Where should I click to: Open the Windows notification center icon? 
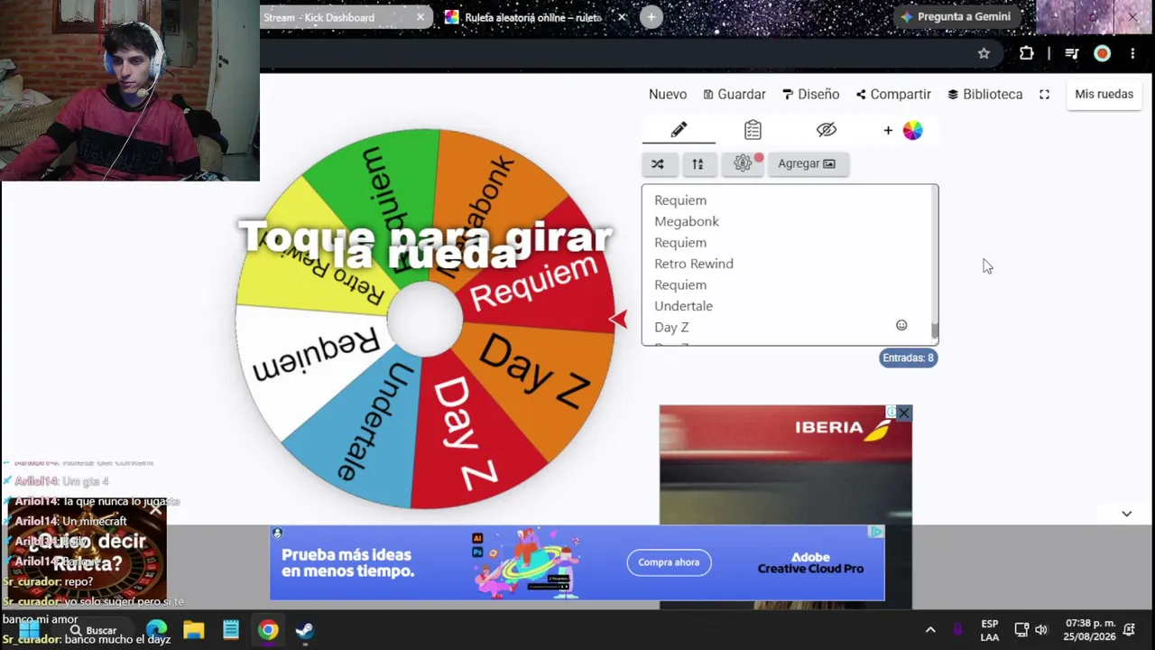pyautogui.click(x=1129, y=629)
